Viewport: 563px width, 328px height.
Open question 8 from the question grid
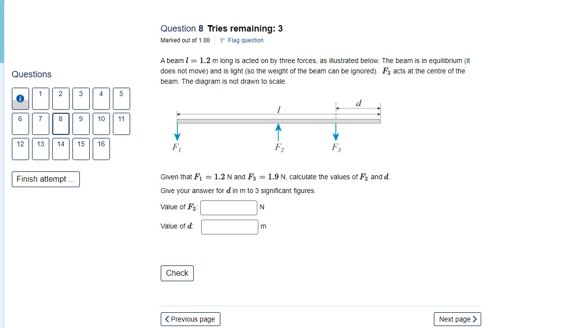[60, 124]
